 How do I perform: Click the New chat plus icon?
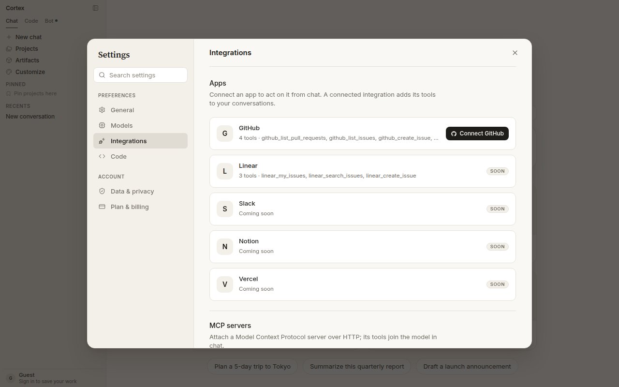point(9,37)
